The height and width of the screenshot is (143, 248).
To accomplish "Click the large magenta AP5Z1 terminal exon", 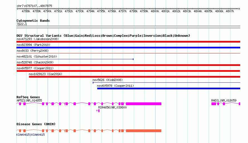I will point(144,104).
